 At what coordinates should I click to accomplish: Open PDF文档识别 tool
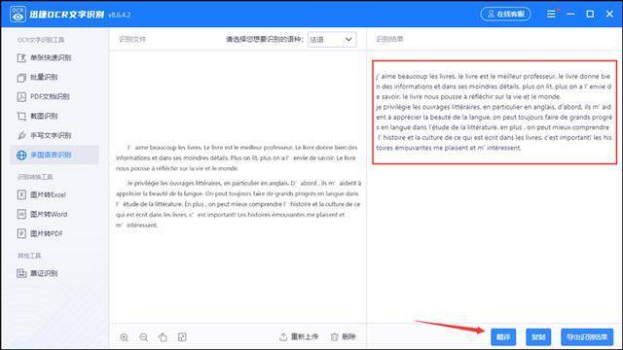click(x=43, y=97)
